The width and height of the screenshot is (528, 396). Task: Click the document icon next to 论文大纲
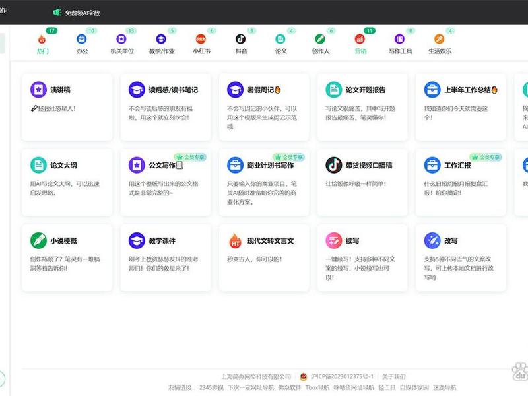(38, 166)
